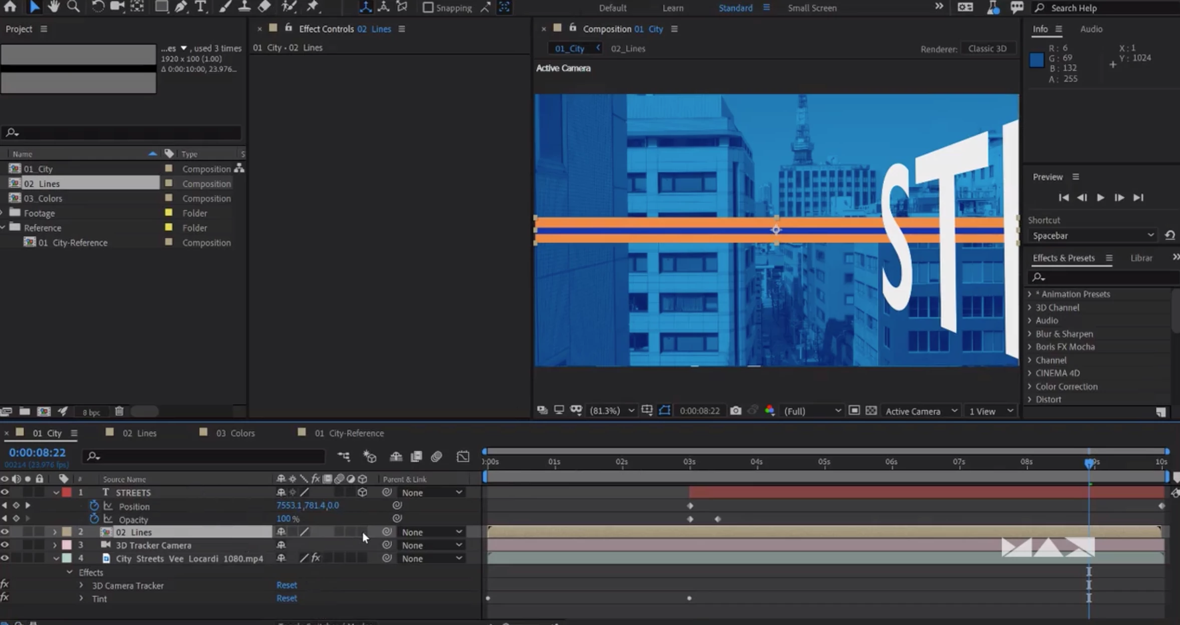Switch to the 03_Colors timeline tab
The height and width of the screenshot is (625, 1180).
(x=235, y=433)
